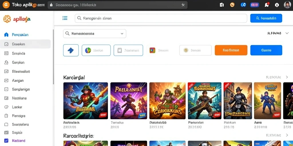Open the K.EVVGAG link beside Raoorlkdgria

coord(273,135)
